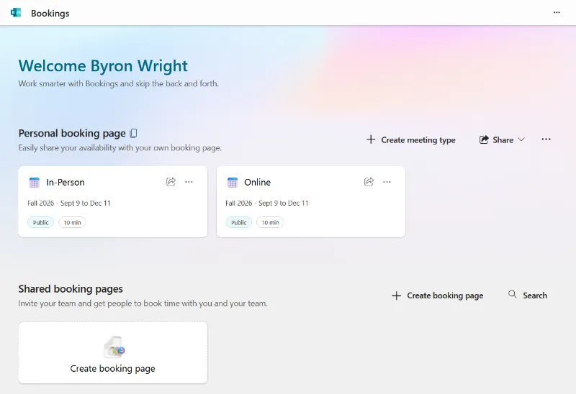Click the Shared booking pages heading
The height and width of the screenshot is (394, 576).
[x=71, y=289]
